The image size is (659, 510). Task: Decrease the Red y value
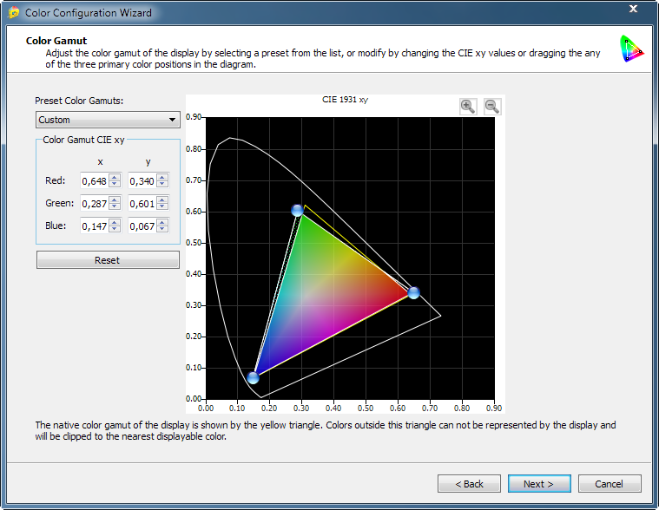pos(162,185)
